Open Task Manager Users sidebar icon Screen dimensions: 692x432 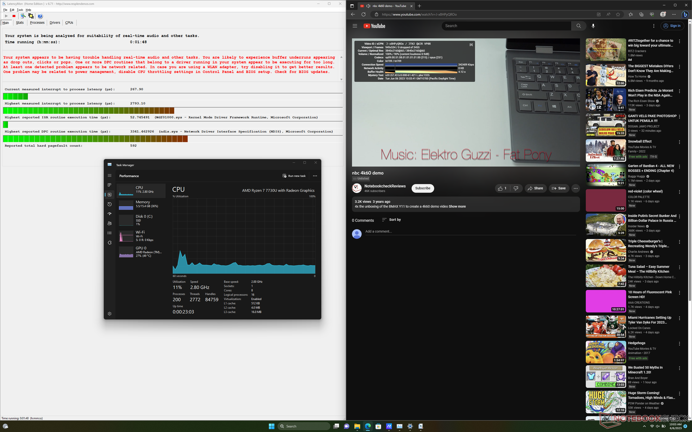pos(110,224)
